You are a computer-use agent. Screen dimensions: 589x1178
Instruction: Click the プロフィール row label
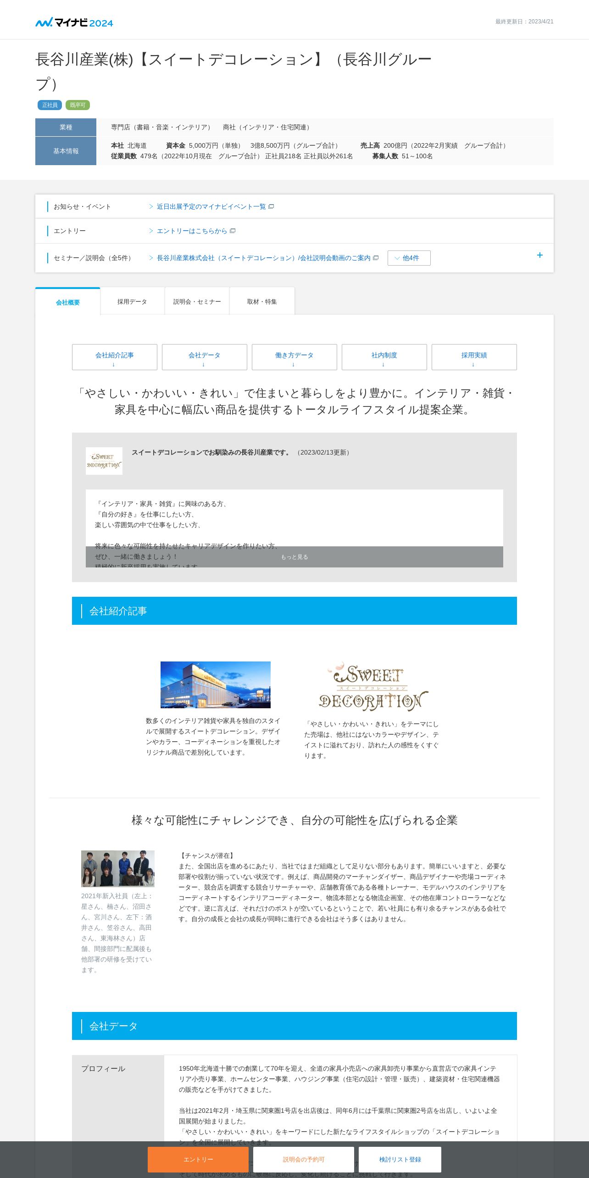tap(103, 1068)
